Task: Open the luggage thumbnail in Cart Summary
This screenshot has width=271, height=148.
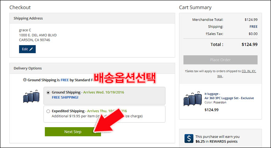Action: (x=193, y=99)
